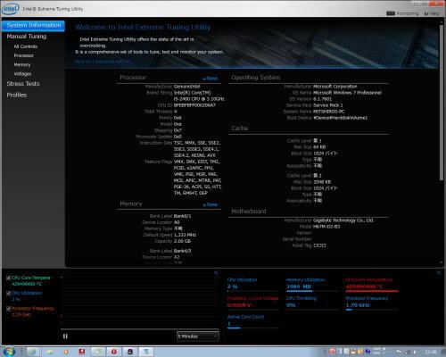Toggle CPU Utilization graph checkbox
Viewport: 446px width, 357px height.
point(9,294)
